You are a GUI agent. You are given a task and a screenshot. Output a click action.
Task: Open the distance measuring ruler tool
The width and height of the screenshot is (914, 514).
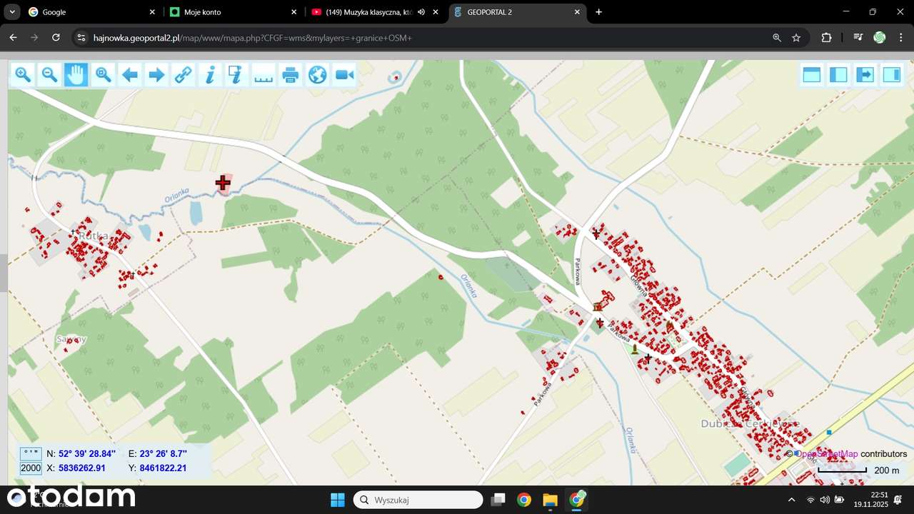coord(263,74)
